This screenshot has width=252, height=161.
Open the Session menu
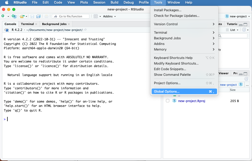click(x=99, y=2)
